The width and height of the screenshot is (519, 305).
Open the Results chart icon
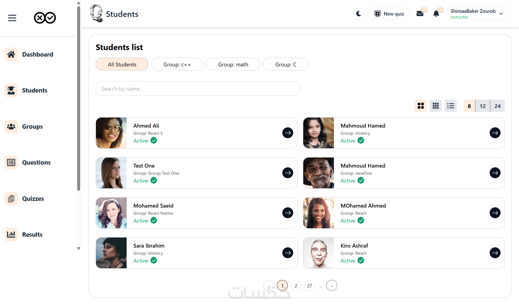(x=11, y=235)
